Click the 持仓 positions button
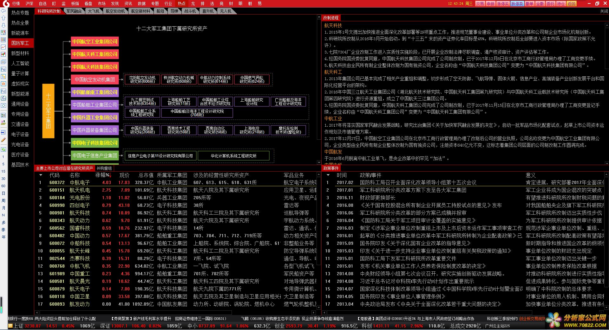This screenshot has height=330, width=609. point(561,4)
